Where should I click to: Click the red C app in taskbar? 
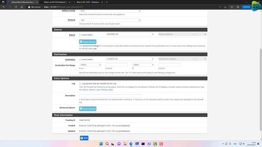(x=161, y=144)
